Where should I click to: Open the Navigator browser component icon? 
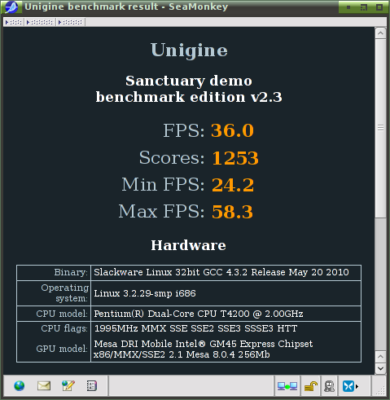(x=20, y=385)
